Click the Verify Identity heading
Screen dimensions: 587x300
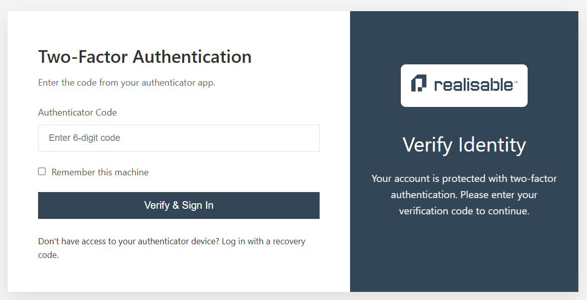coord(464,145)
